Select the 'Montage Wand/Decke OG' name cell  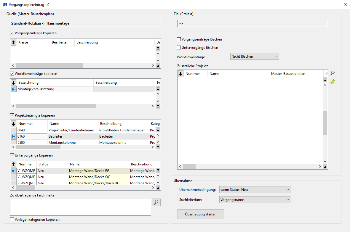click(98, 177)
